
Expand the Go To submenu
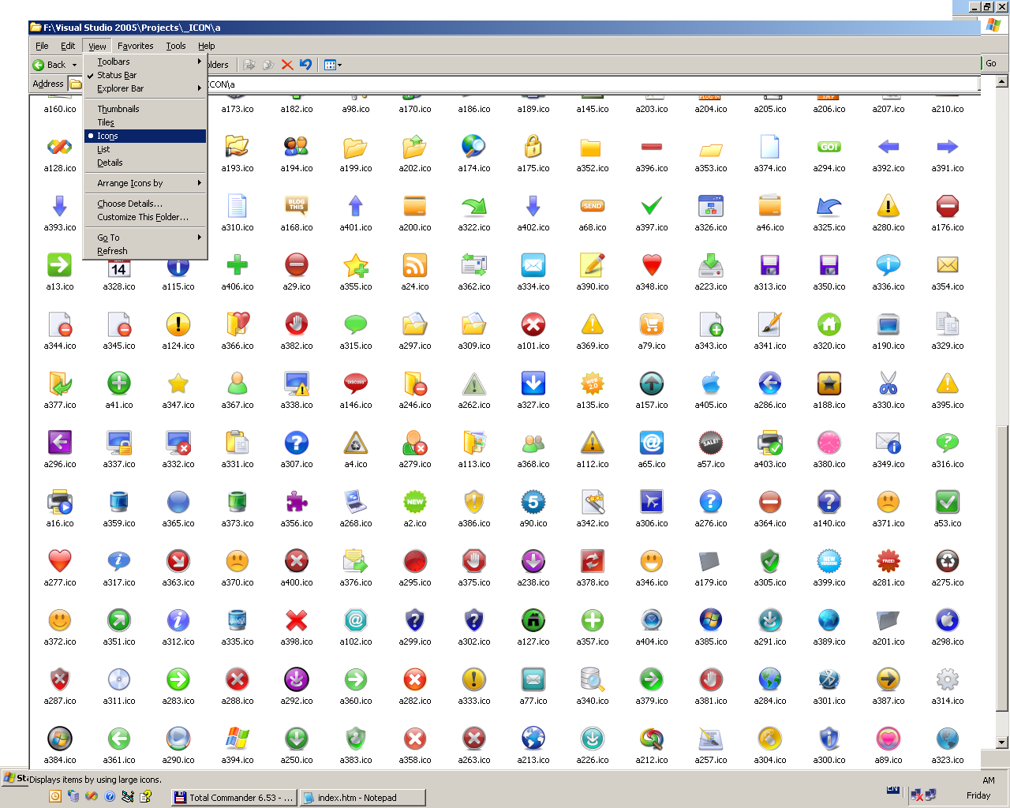click(x=145, y=238)
